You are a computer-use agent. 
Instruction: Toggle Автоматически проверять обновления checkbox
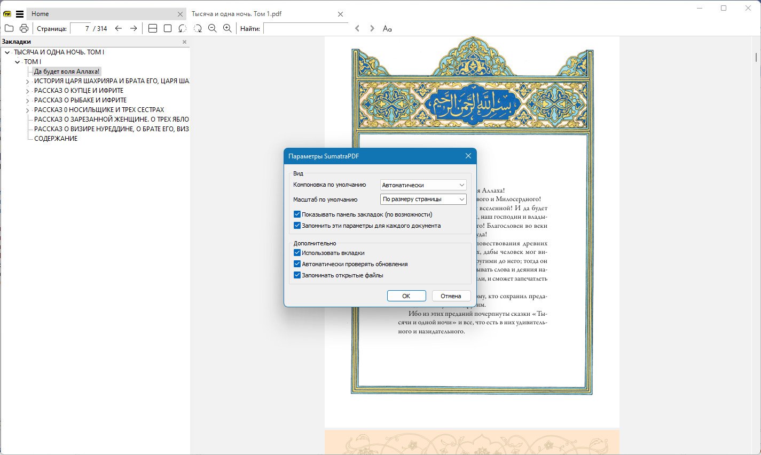pos(297,264)
